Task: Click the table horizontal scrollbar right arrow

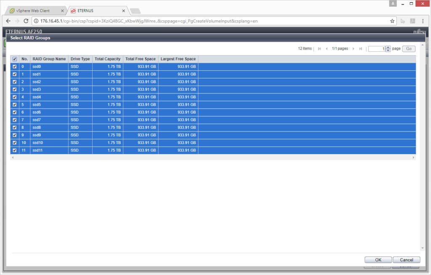Action: click(x=413, y=158)
